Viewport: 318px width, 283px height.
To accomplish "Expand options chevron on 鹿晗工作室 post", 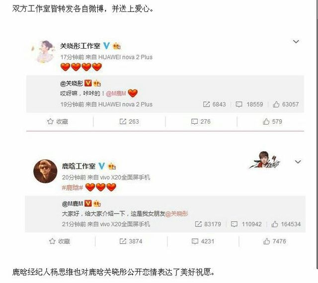I will [x=298, y=162].
